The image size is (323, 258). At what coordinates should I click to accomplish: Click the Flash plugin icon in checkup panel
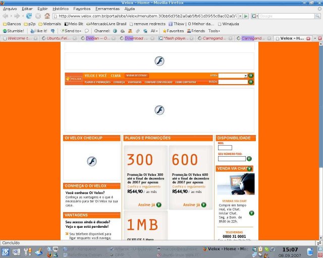pos(92,161)
